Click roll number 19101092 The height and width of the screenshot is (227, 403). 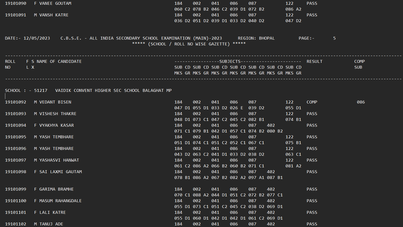tap(16, 102)
